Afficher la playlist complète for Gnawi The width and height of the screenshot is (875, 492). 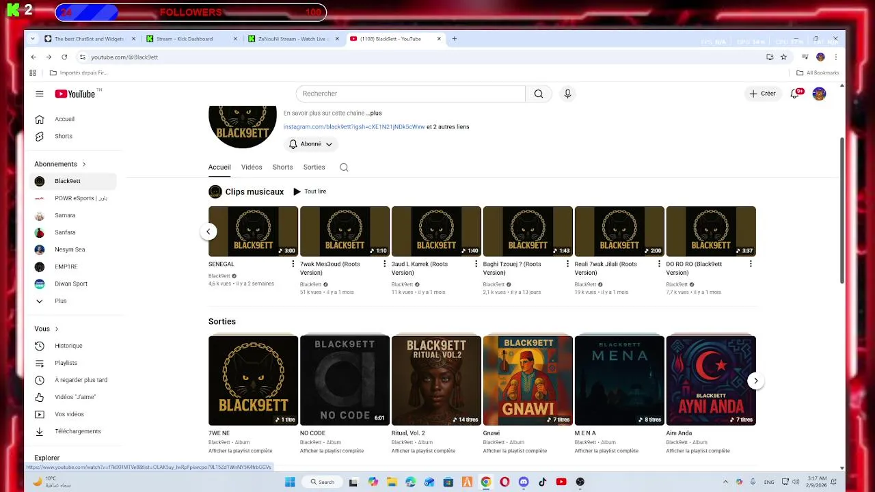point(515,451)
